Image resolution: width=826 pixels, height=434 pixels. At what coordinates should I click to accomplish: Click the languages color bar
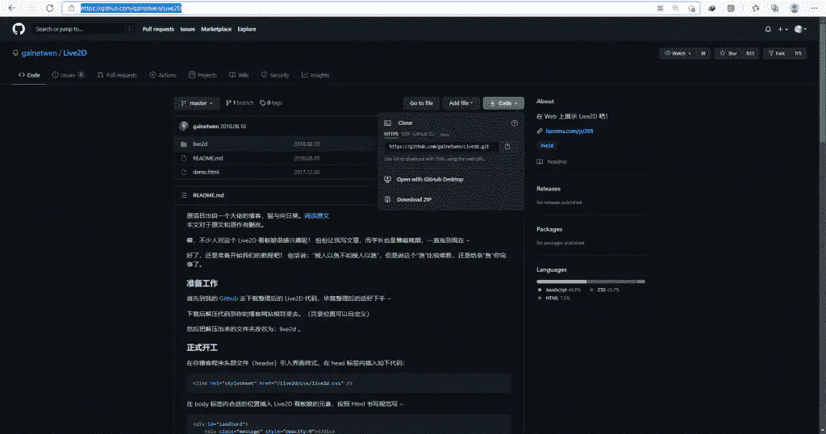(590, 282)
